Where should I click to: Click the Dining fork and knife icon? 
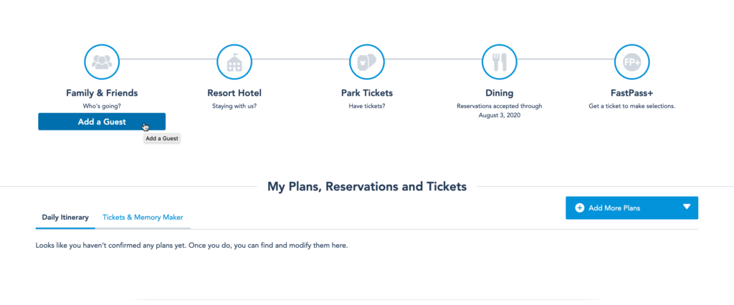(x=500, y=62)
